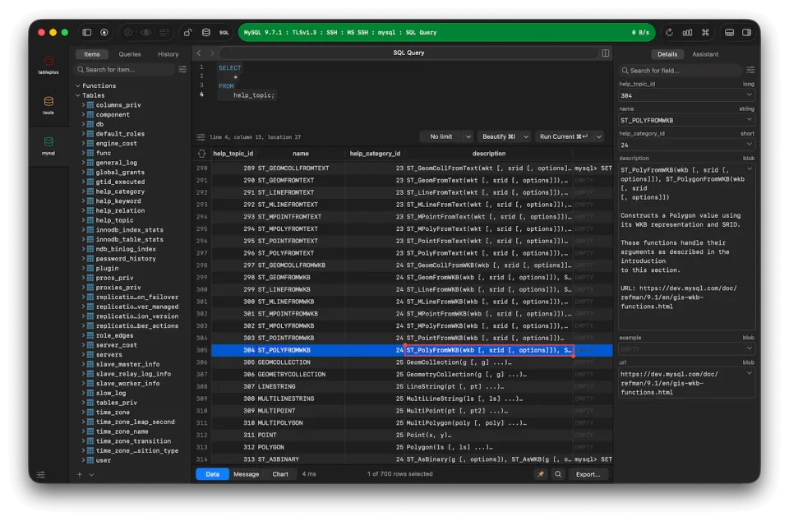
Task: Open the No limit dropdown arrow
Action: coord(468,136)
